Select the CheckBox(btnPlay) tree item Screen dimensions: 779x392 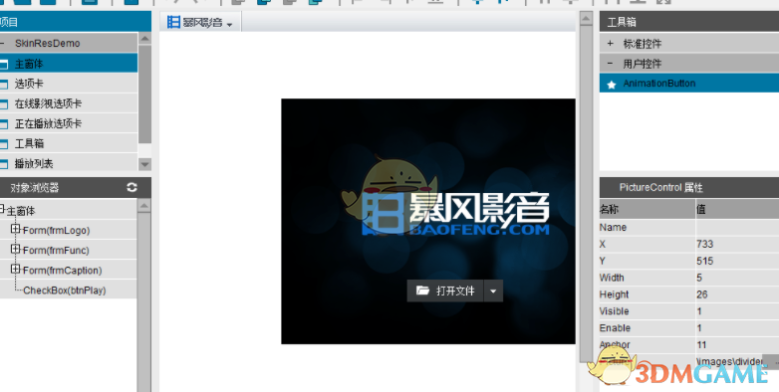[65, 291]
